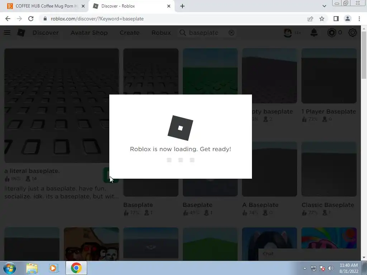
Task: Bookmark this page with the star
Action: pyautogui.click(x=322, y=19)
